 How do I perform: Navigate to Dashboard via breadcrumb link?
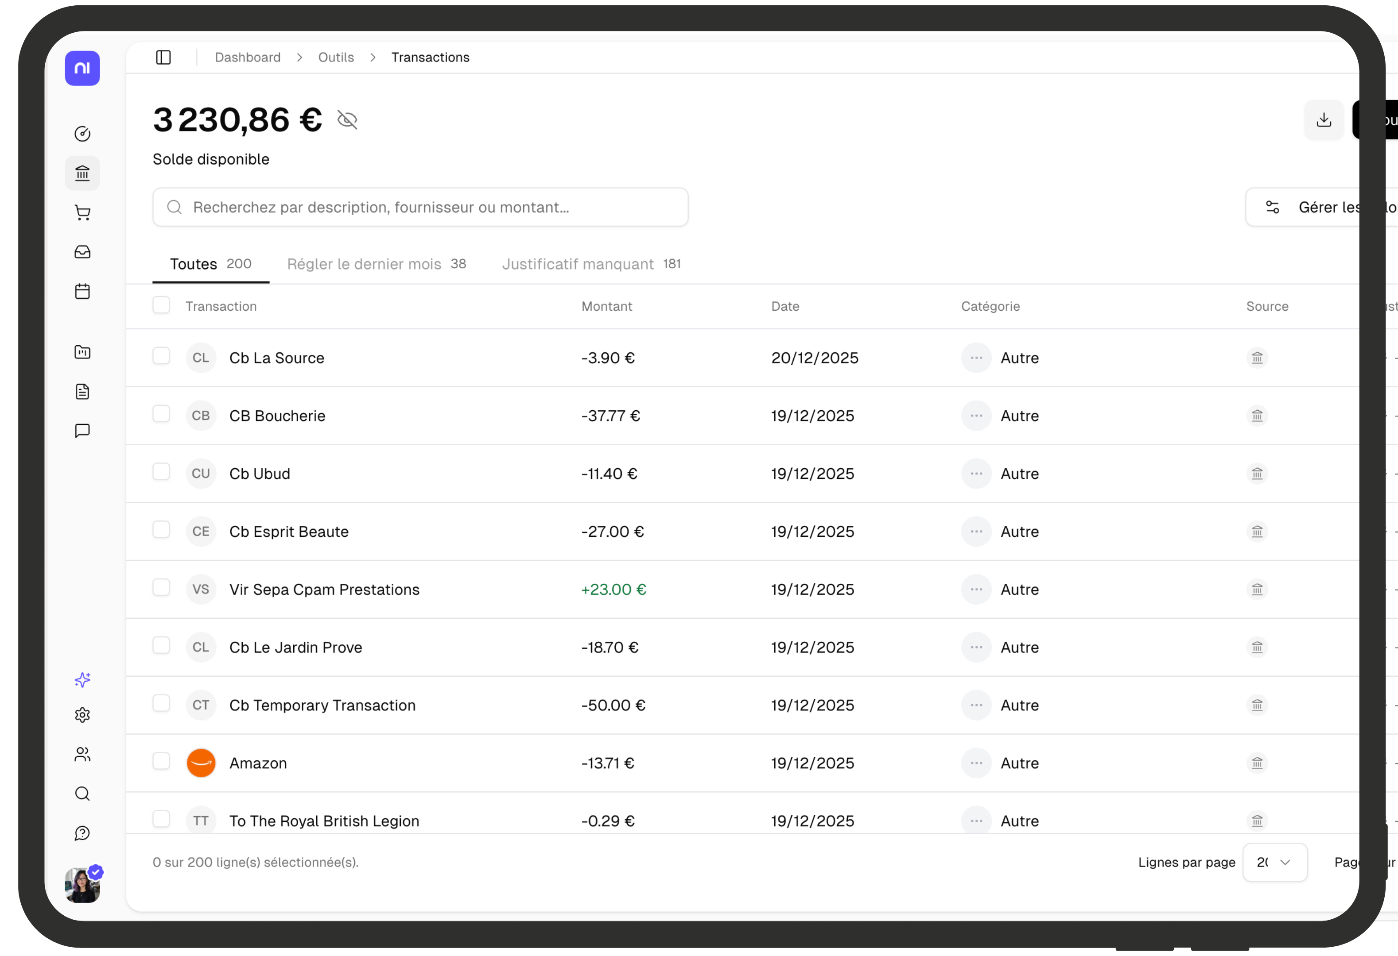(x=247, y=57)
